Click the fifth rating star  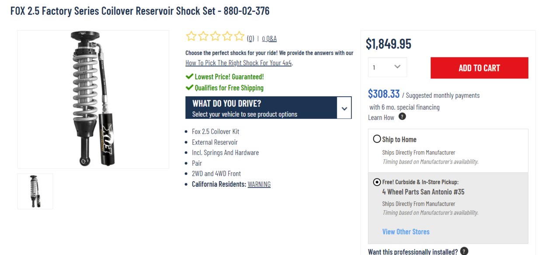pyautogui.click(x=239, y=36)
